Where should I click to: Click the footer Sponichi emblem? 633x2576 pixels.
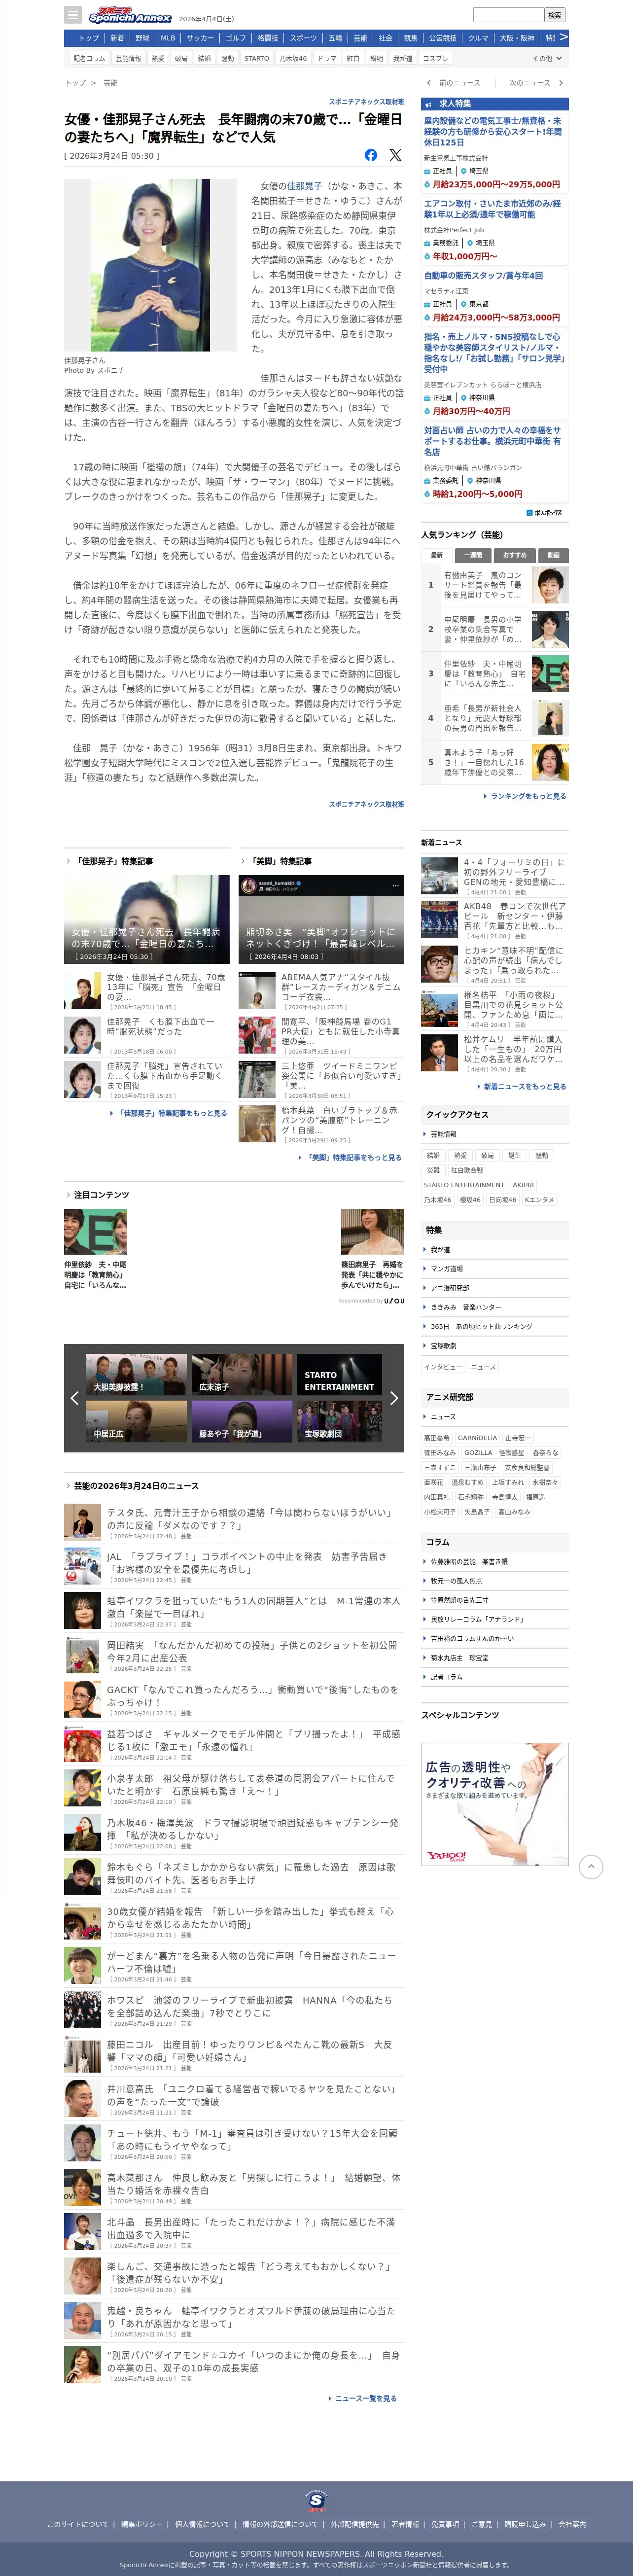[x=316, y=2502]
